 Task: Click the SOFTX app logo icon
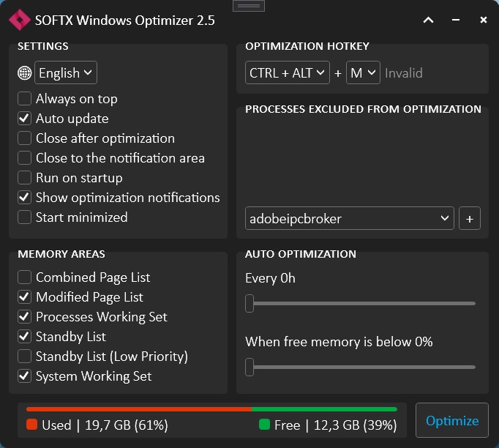[20, 20]
